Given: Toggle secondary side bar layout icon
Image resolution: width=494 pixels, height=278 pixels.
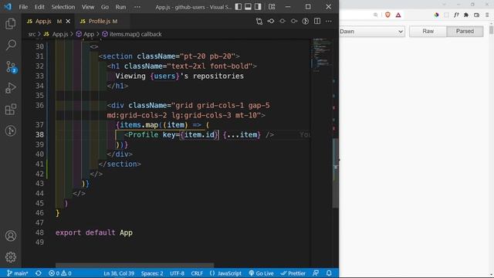Looking at the screenshot, I should [258, 7].
